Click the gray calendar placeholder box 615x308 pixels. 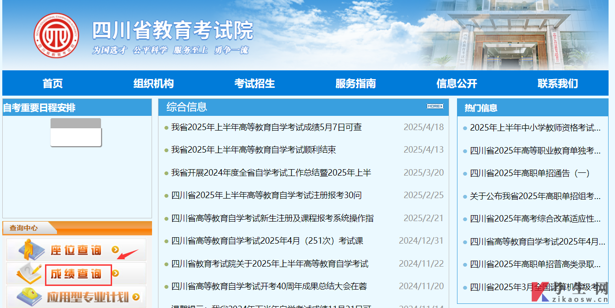click(76, 132)
